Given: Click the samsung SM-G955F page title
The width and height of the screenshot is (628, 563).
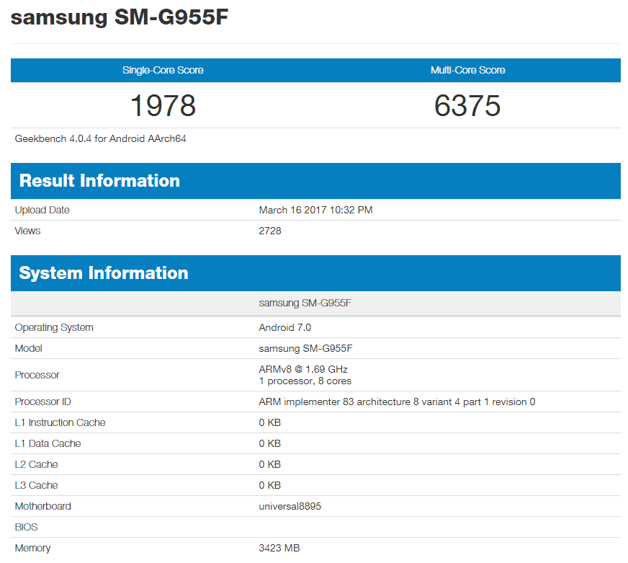Looking at the screenshot, I should coord(120,18).
